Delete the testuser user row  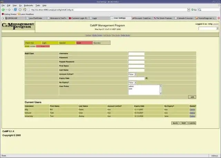pos(192,113)
